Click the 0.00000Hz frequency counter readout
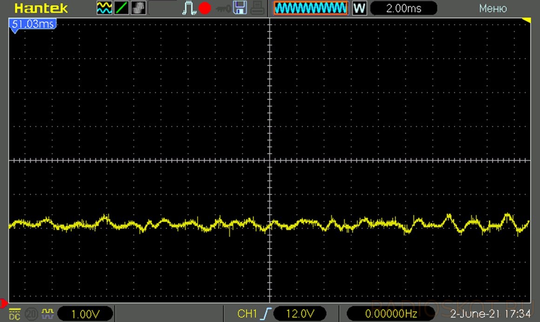The height and width of the screenshot is (322, 540). click(x=391, y=314)
